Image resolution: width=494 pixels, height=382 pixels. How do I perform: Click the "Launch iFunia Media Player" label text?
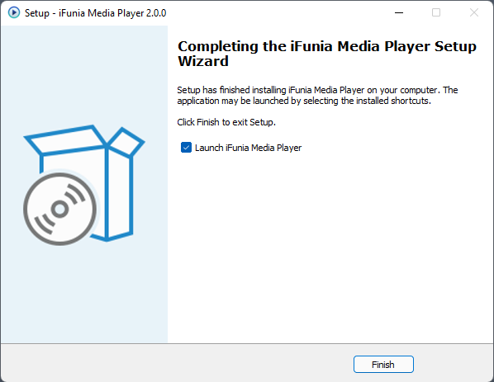tap(249, 148)
